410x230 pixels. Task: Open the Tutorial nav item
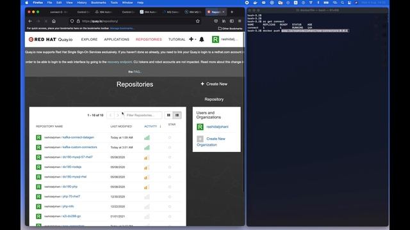point(177,40)
